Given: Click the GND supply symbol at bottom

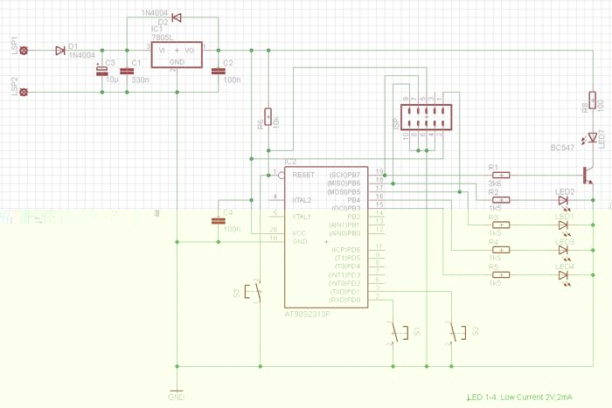Looking at the screenshot, I should [177, 391].
